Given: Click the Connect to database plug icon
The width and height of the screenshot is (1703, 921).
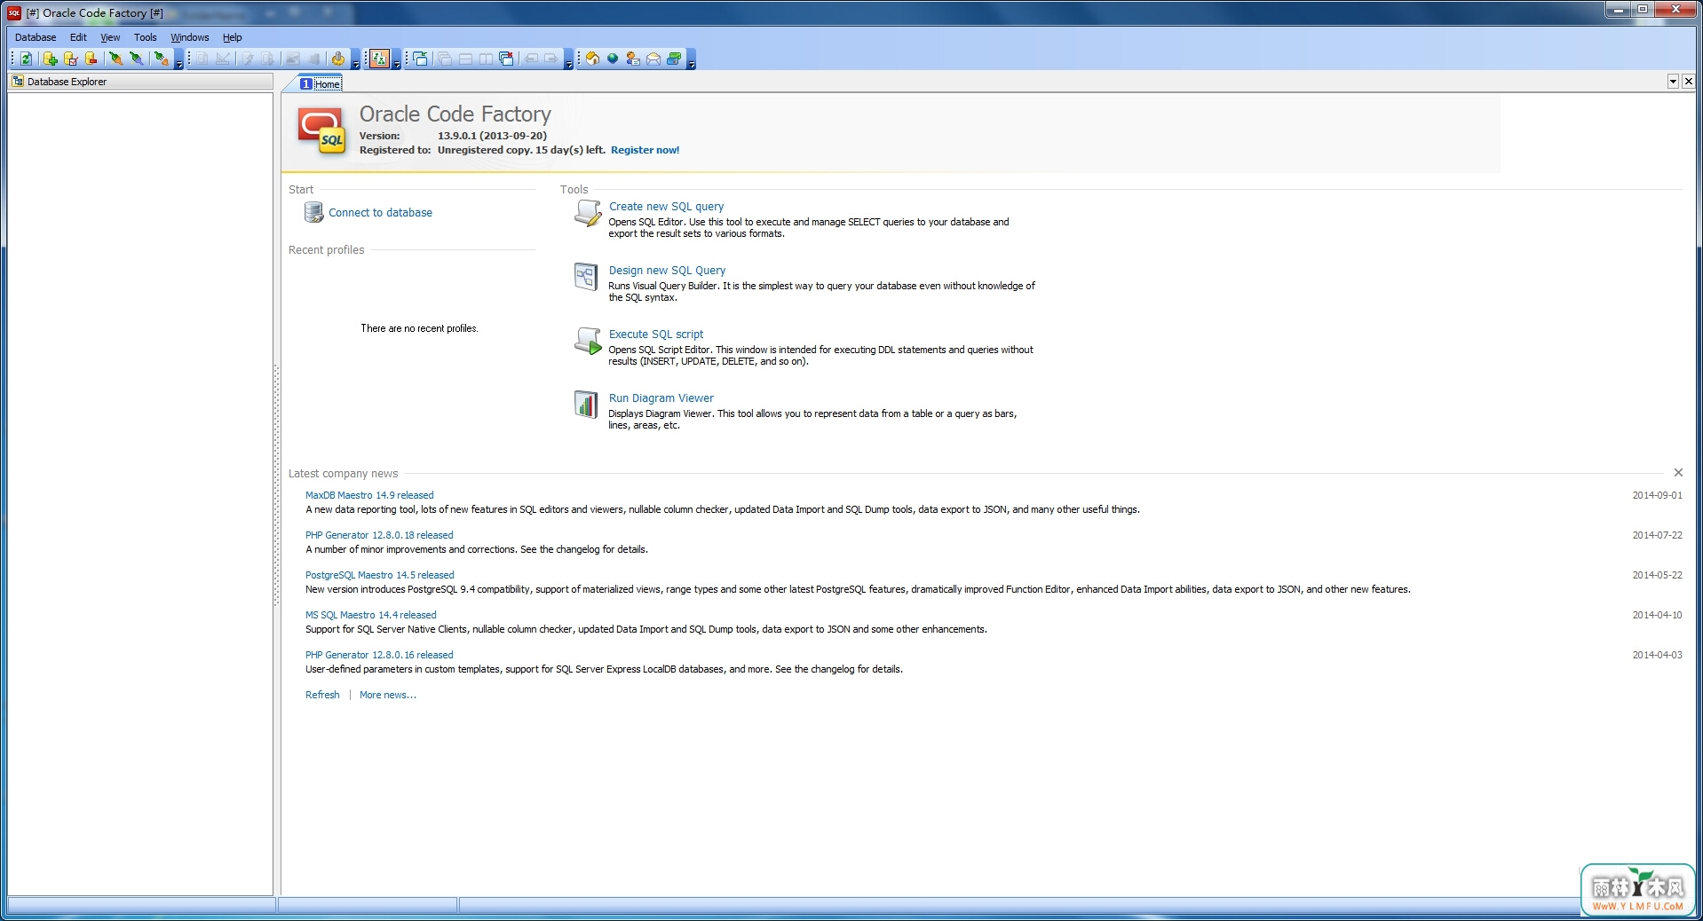Looking at the screenshot, I should coord(115,59).
